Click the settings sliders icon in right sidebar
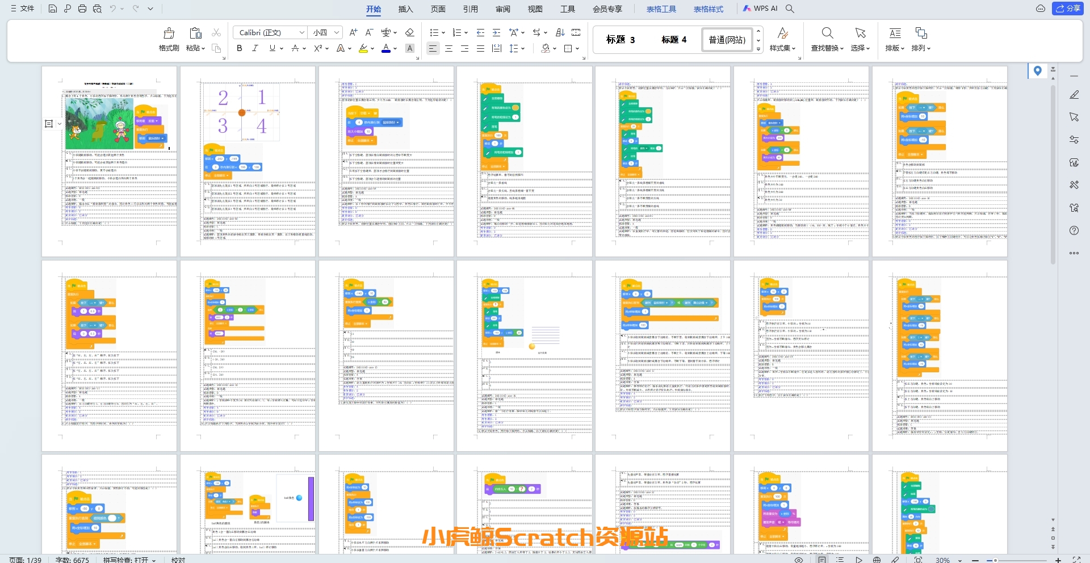The image size is (1090, 563). (x=1074, y=140)
